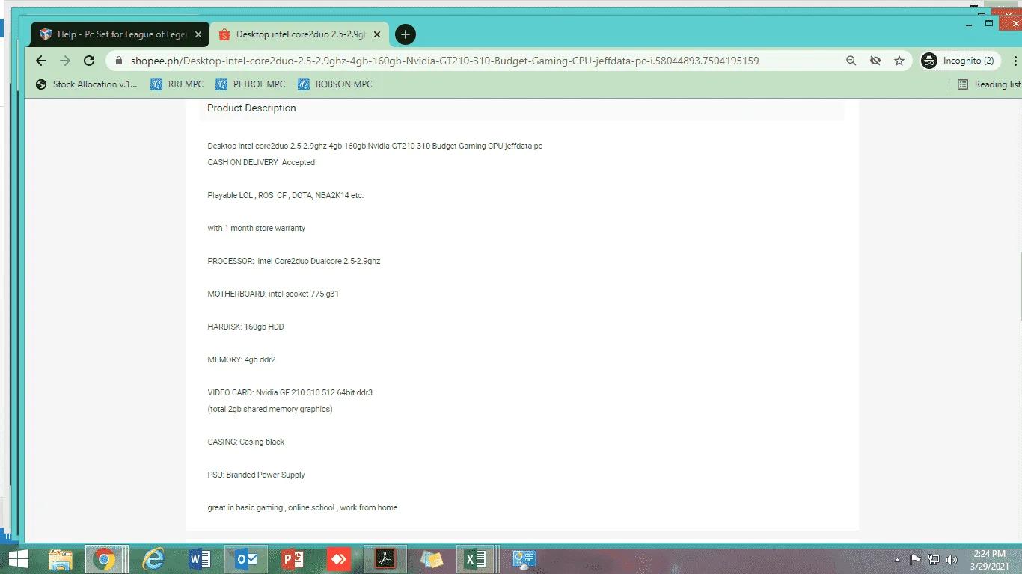Close the Desktop intel core2duo tab
Screen dimensions: 1022x574
377,34
